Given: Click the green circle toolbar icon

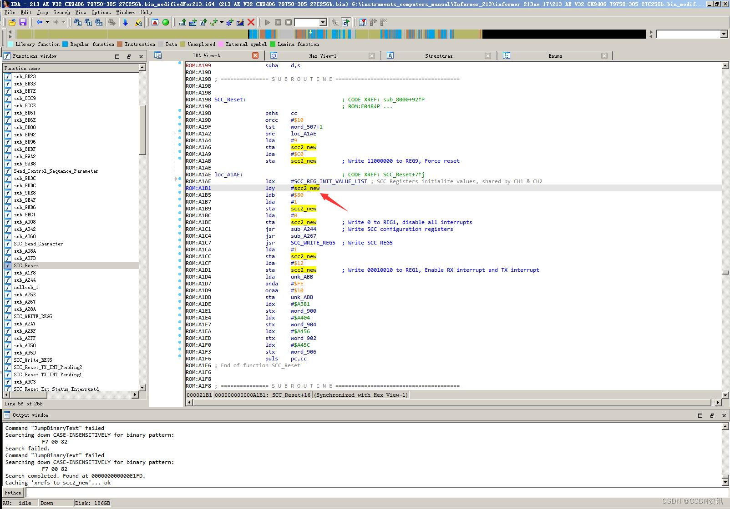Looking at the screenshot, I should tap(166, 22).
